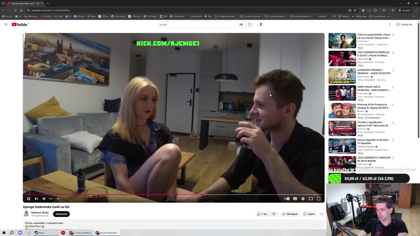Open the Windows Start menu
The height and width of the screenshot is (236, 420).
pyautogui.click(x=4, y=233)
